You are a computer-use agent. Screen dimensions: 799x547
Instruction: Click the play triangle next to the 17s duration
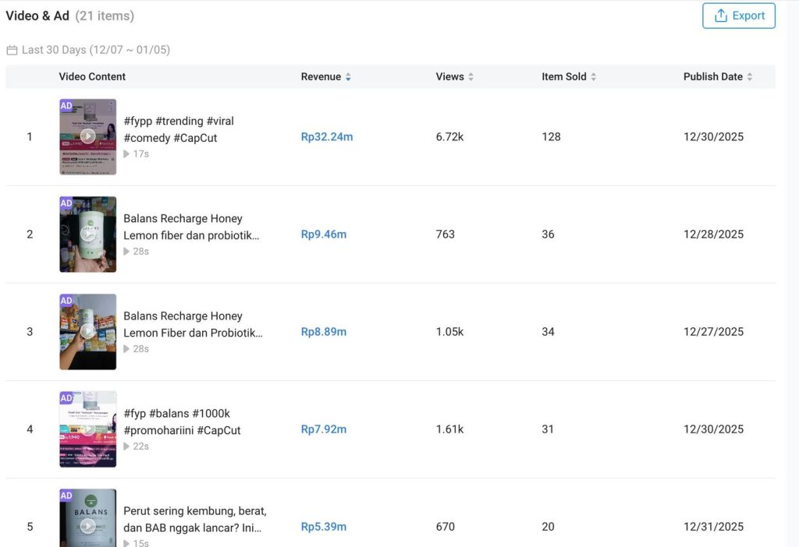tap(130, 154)
